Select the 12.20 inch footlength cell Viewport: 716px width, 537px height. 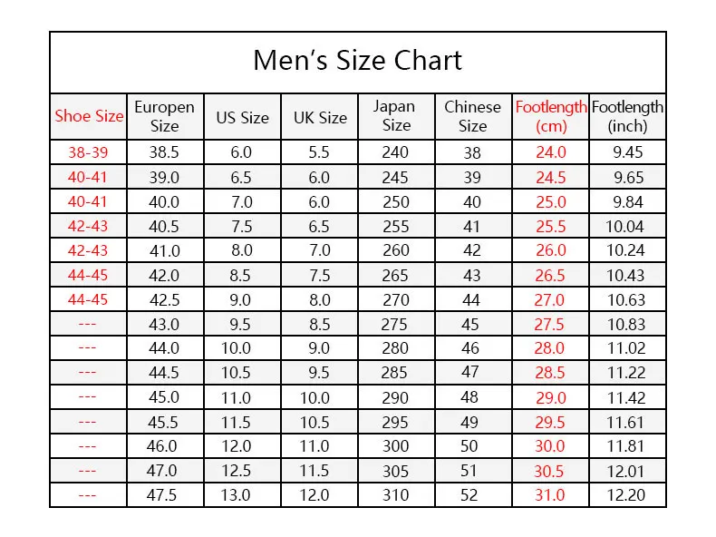pyautogui.click(x=625, y=495)
